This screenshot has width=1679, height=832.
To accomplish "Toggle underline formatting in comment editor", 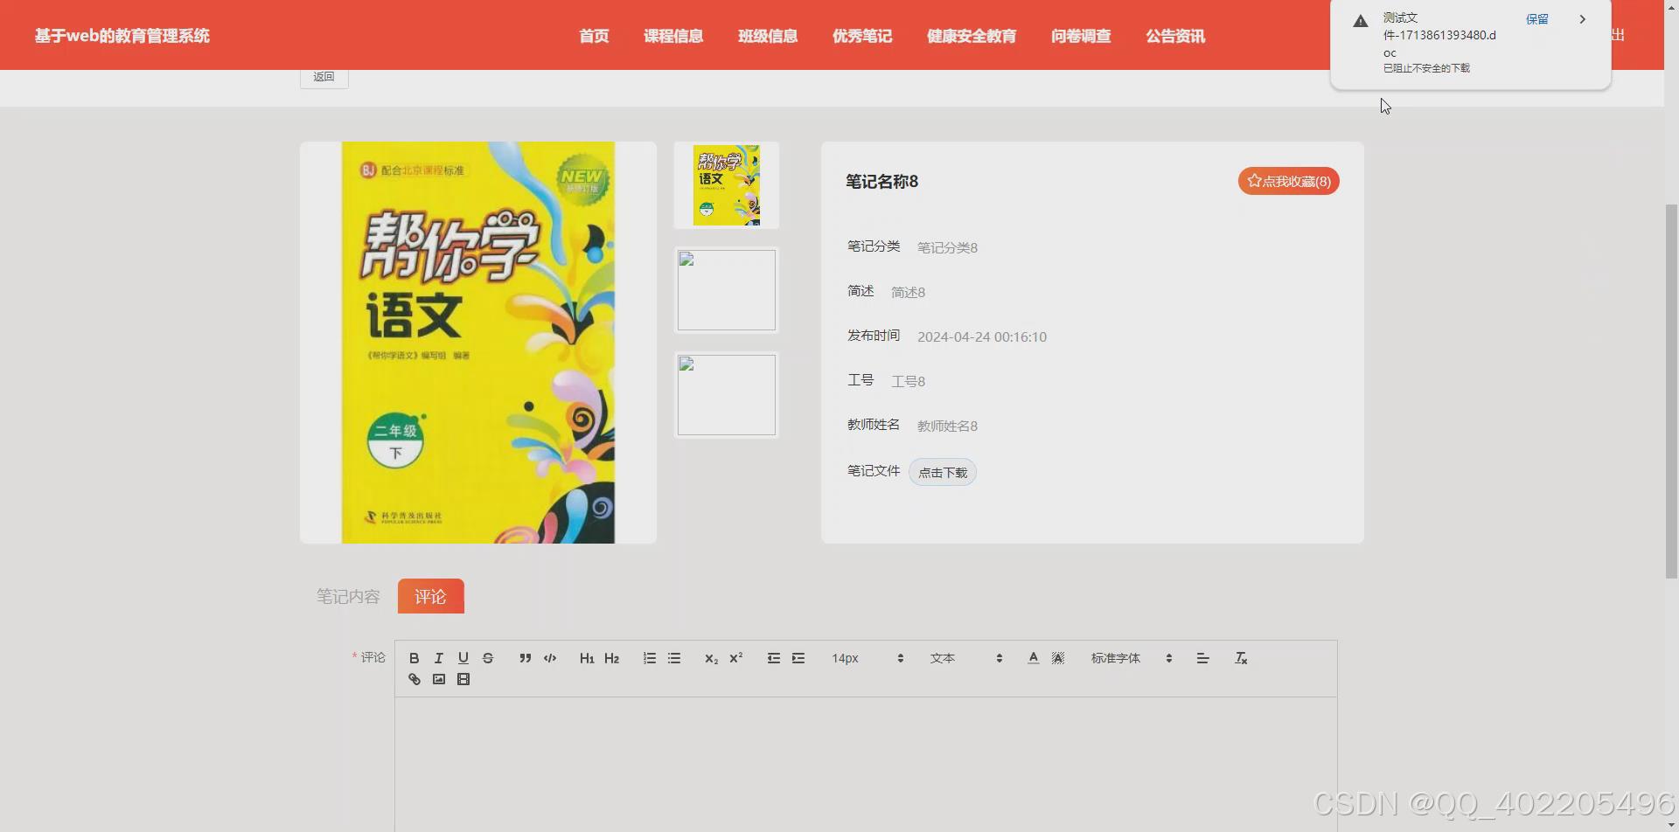I will pos(463,658).
